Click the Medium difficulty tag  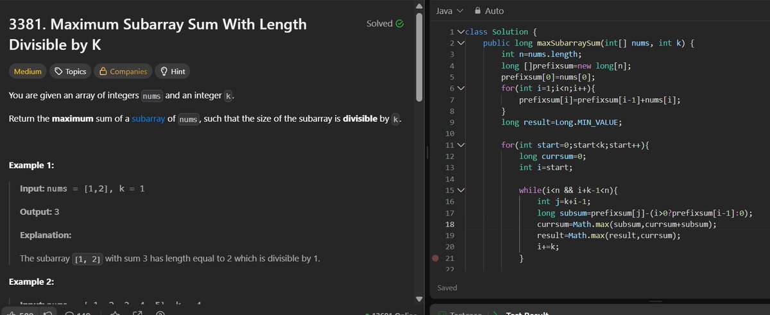(28, 72)
